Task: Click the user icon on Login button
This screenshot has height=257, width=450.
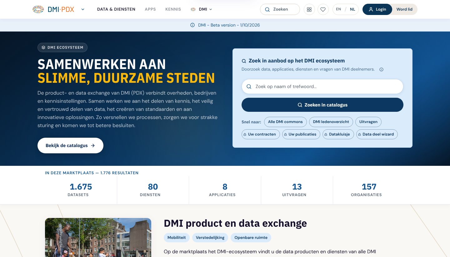Action: coord(371,9)
